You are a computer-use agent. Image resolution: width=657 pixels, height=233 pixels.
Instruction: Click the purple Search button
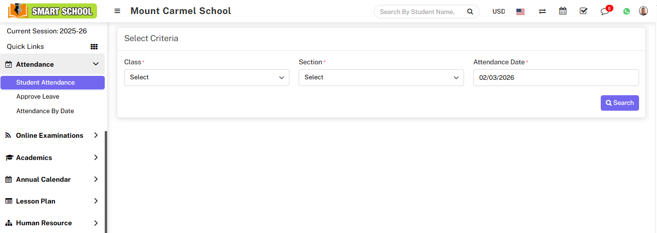tap(619, 103)
